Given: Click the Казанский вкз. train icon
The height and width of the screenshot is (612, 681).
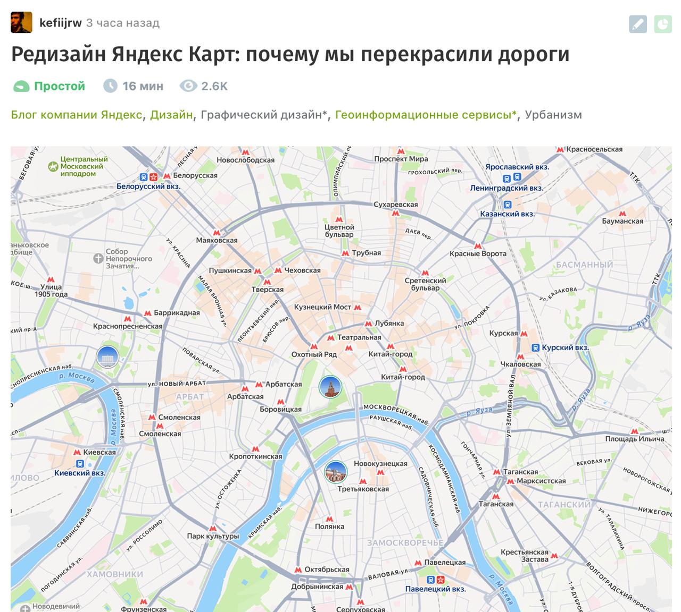Looking at the screenshot, I should (x=508, y=204).
